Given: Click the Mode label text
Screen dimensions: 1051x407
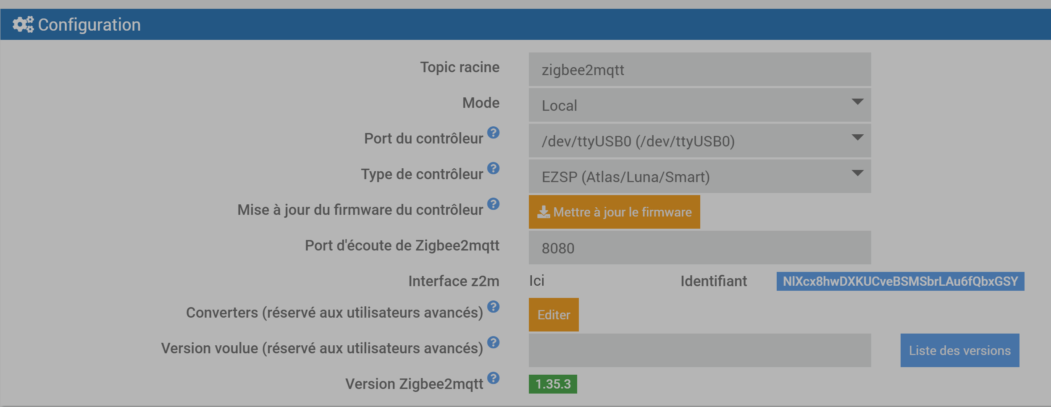Looking at the screenshot, I should coord(481,103).
